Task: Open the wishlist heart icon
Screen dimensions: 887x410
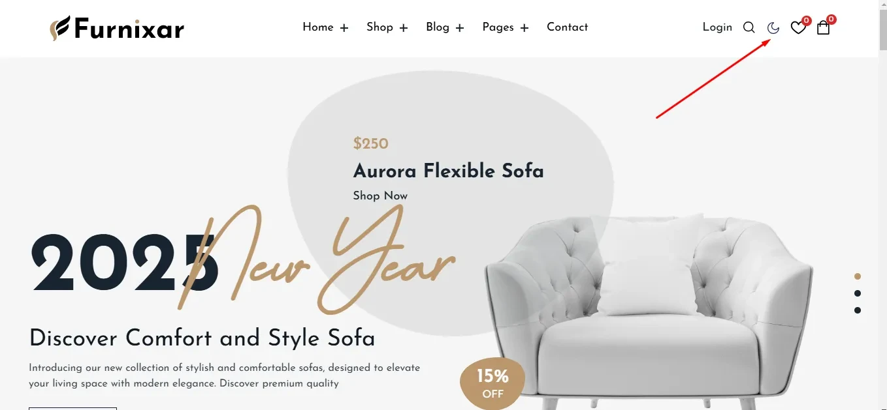Action: (x=798, y=28)
